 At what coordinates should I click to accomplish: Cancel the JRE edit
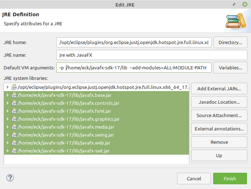(x=194, y=179)
